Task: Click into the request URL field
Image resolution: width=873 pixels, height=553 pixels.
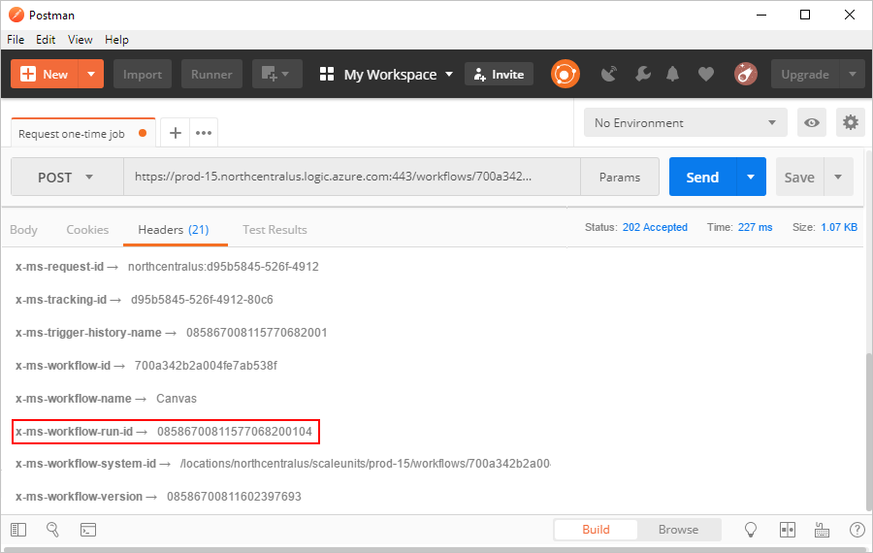Action: (352, 178)
